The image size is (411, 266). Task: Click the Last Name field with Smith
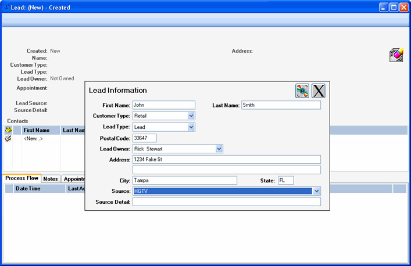click(281, 105)
